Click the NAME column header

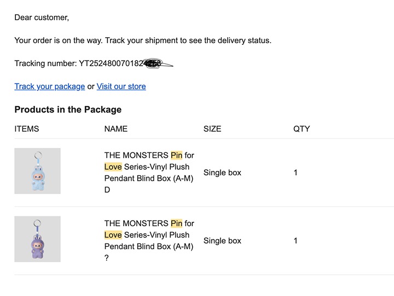tap(115, 129)
